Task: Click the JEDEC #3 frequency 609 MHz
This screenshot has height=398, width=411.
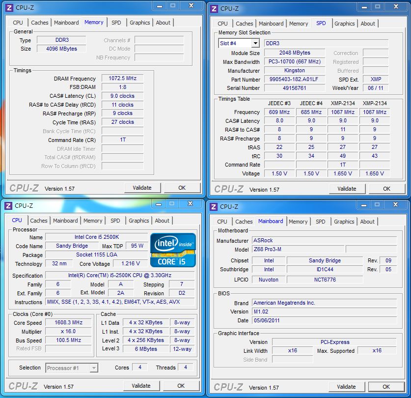Action: [x=279, y=113]
